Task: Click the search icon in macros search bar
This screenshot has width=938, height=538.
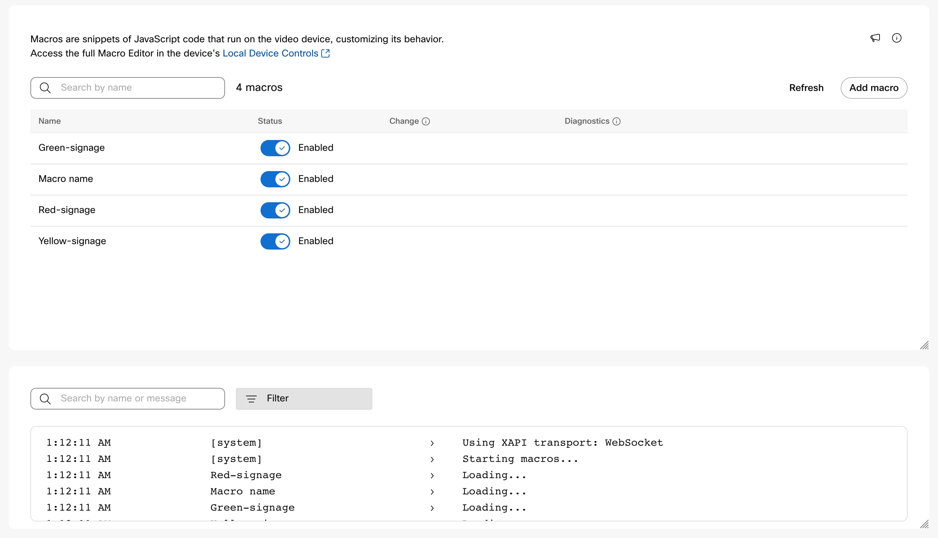Action: click(x=45, y=88)
